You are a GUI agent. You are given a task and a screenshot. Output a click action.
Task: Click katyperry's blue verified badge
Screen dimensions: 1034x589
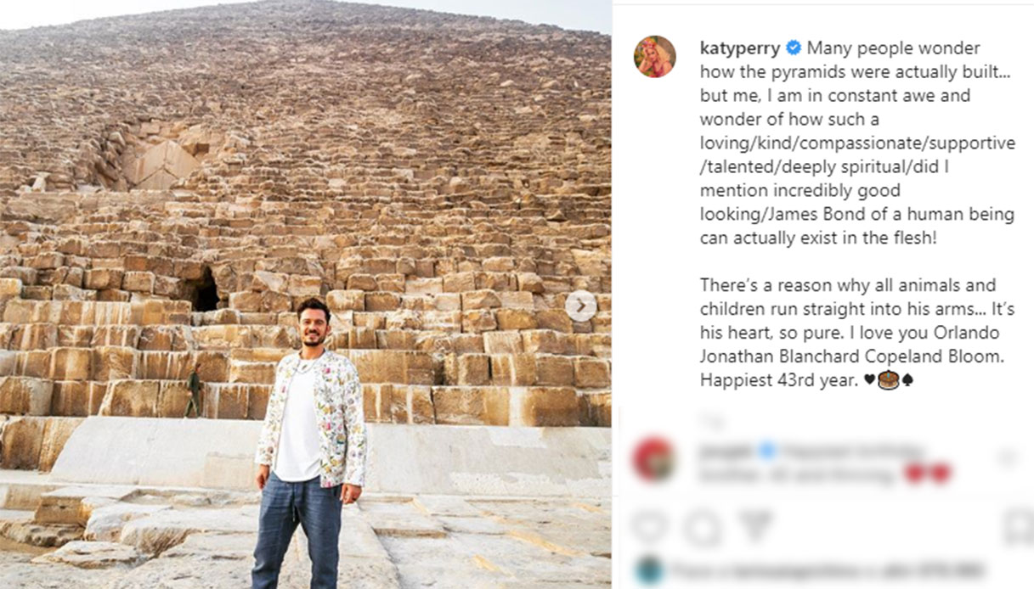pyautogui.click(x=793, y=48)
